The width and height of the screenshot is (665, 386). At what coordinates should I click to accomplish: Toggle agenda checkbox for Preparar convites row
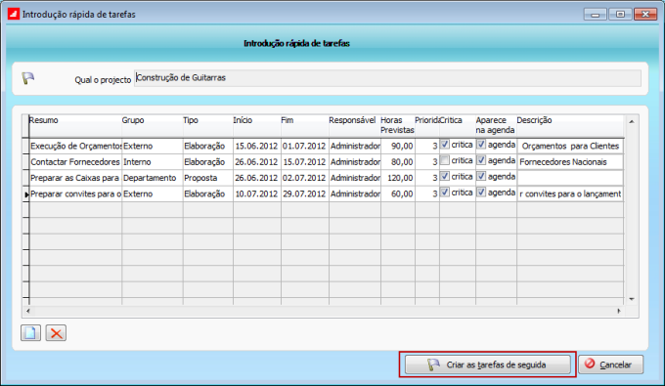pyautogui.click(x=481, y=193)
